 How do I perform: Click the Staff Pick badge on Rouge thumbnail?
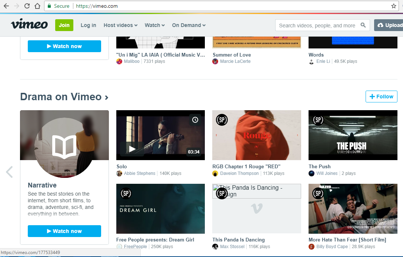pyautogui.click(x=222, y=120)
